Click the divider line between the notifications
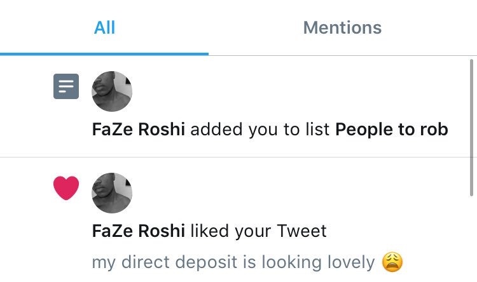 point(238,157)
